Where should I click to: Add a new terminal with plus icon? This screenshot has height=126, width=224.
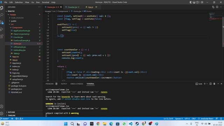click(x=204, y=84)
